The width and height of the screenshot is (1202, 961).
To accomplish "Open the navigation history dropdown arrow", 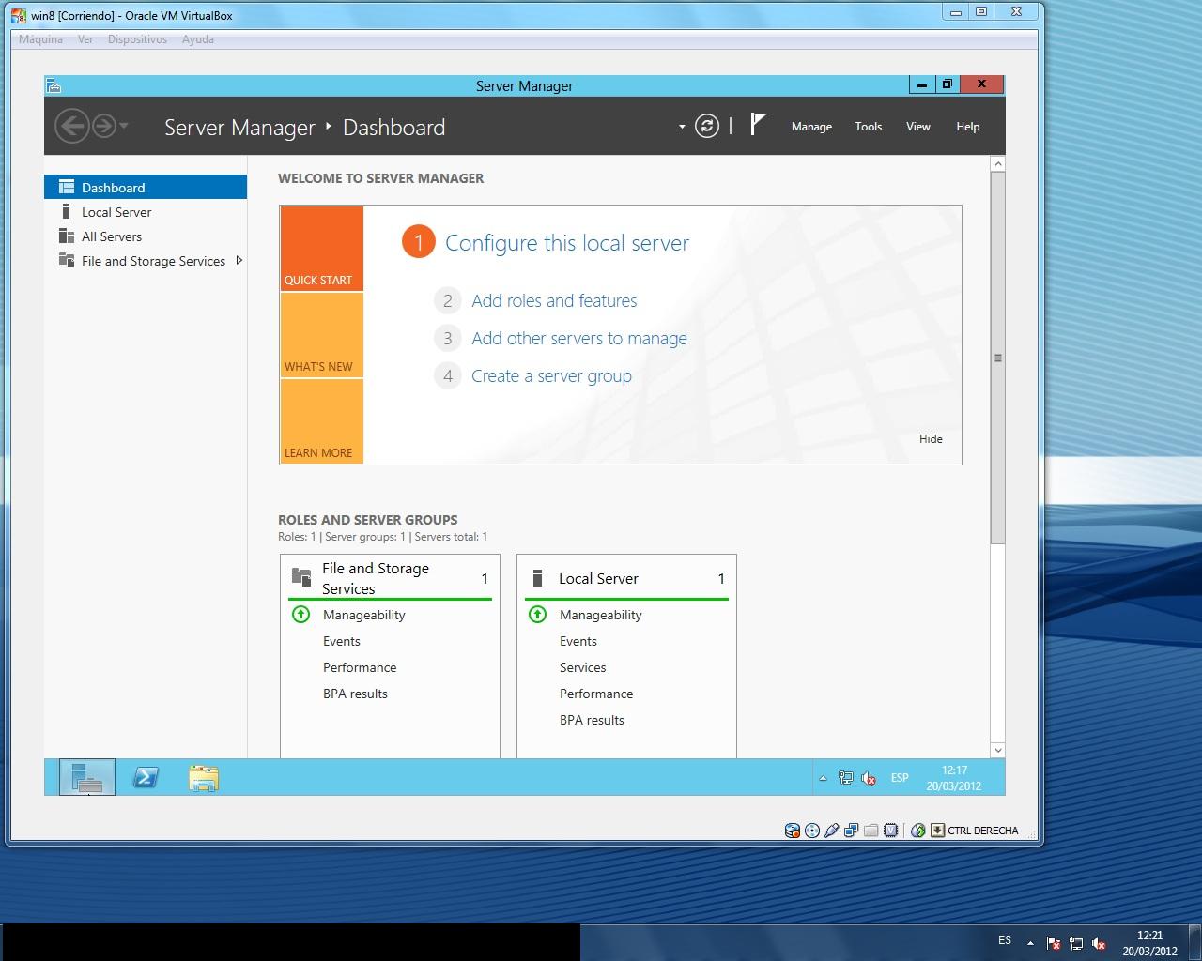I will 124,126.
